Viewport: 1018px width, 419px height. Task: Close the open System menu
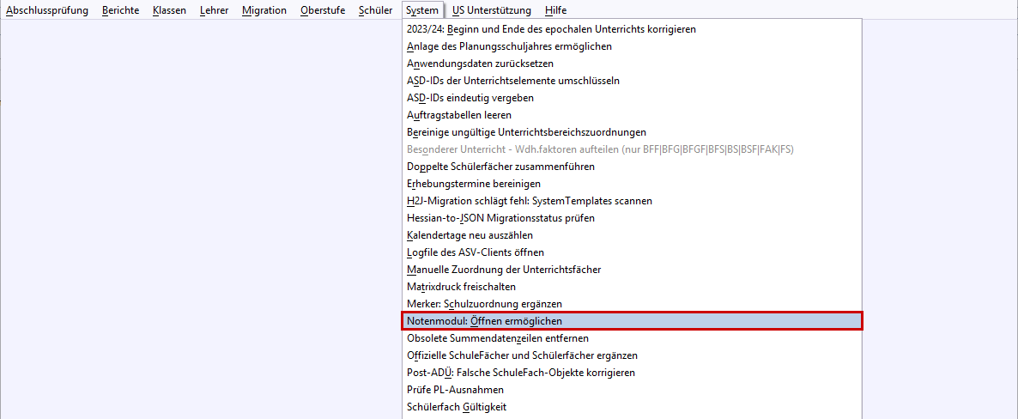422,10
